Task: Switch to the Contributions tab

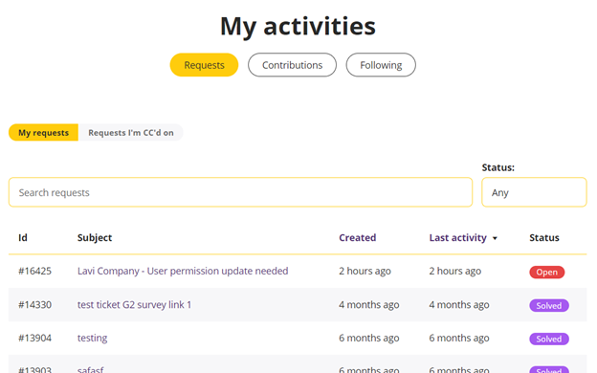Action: coord(292,65)
